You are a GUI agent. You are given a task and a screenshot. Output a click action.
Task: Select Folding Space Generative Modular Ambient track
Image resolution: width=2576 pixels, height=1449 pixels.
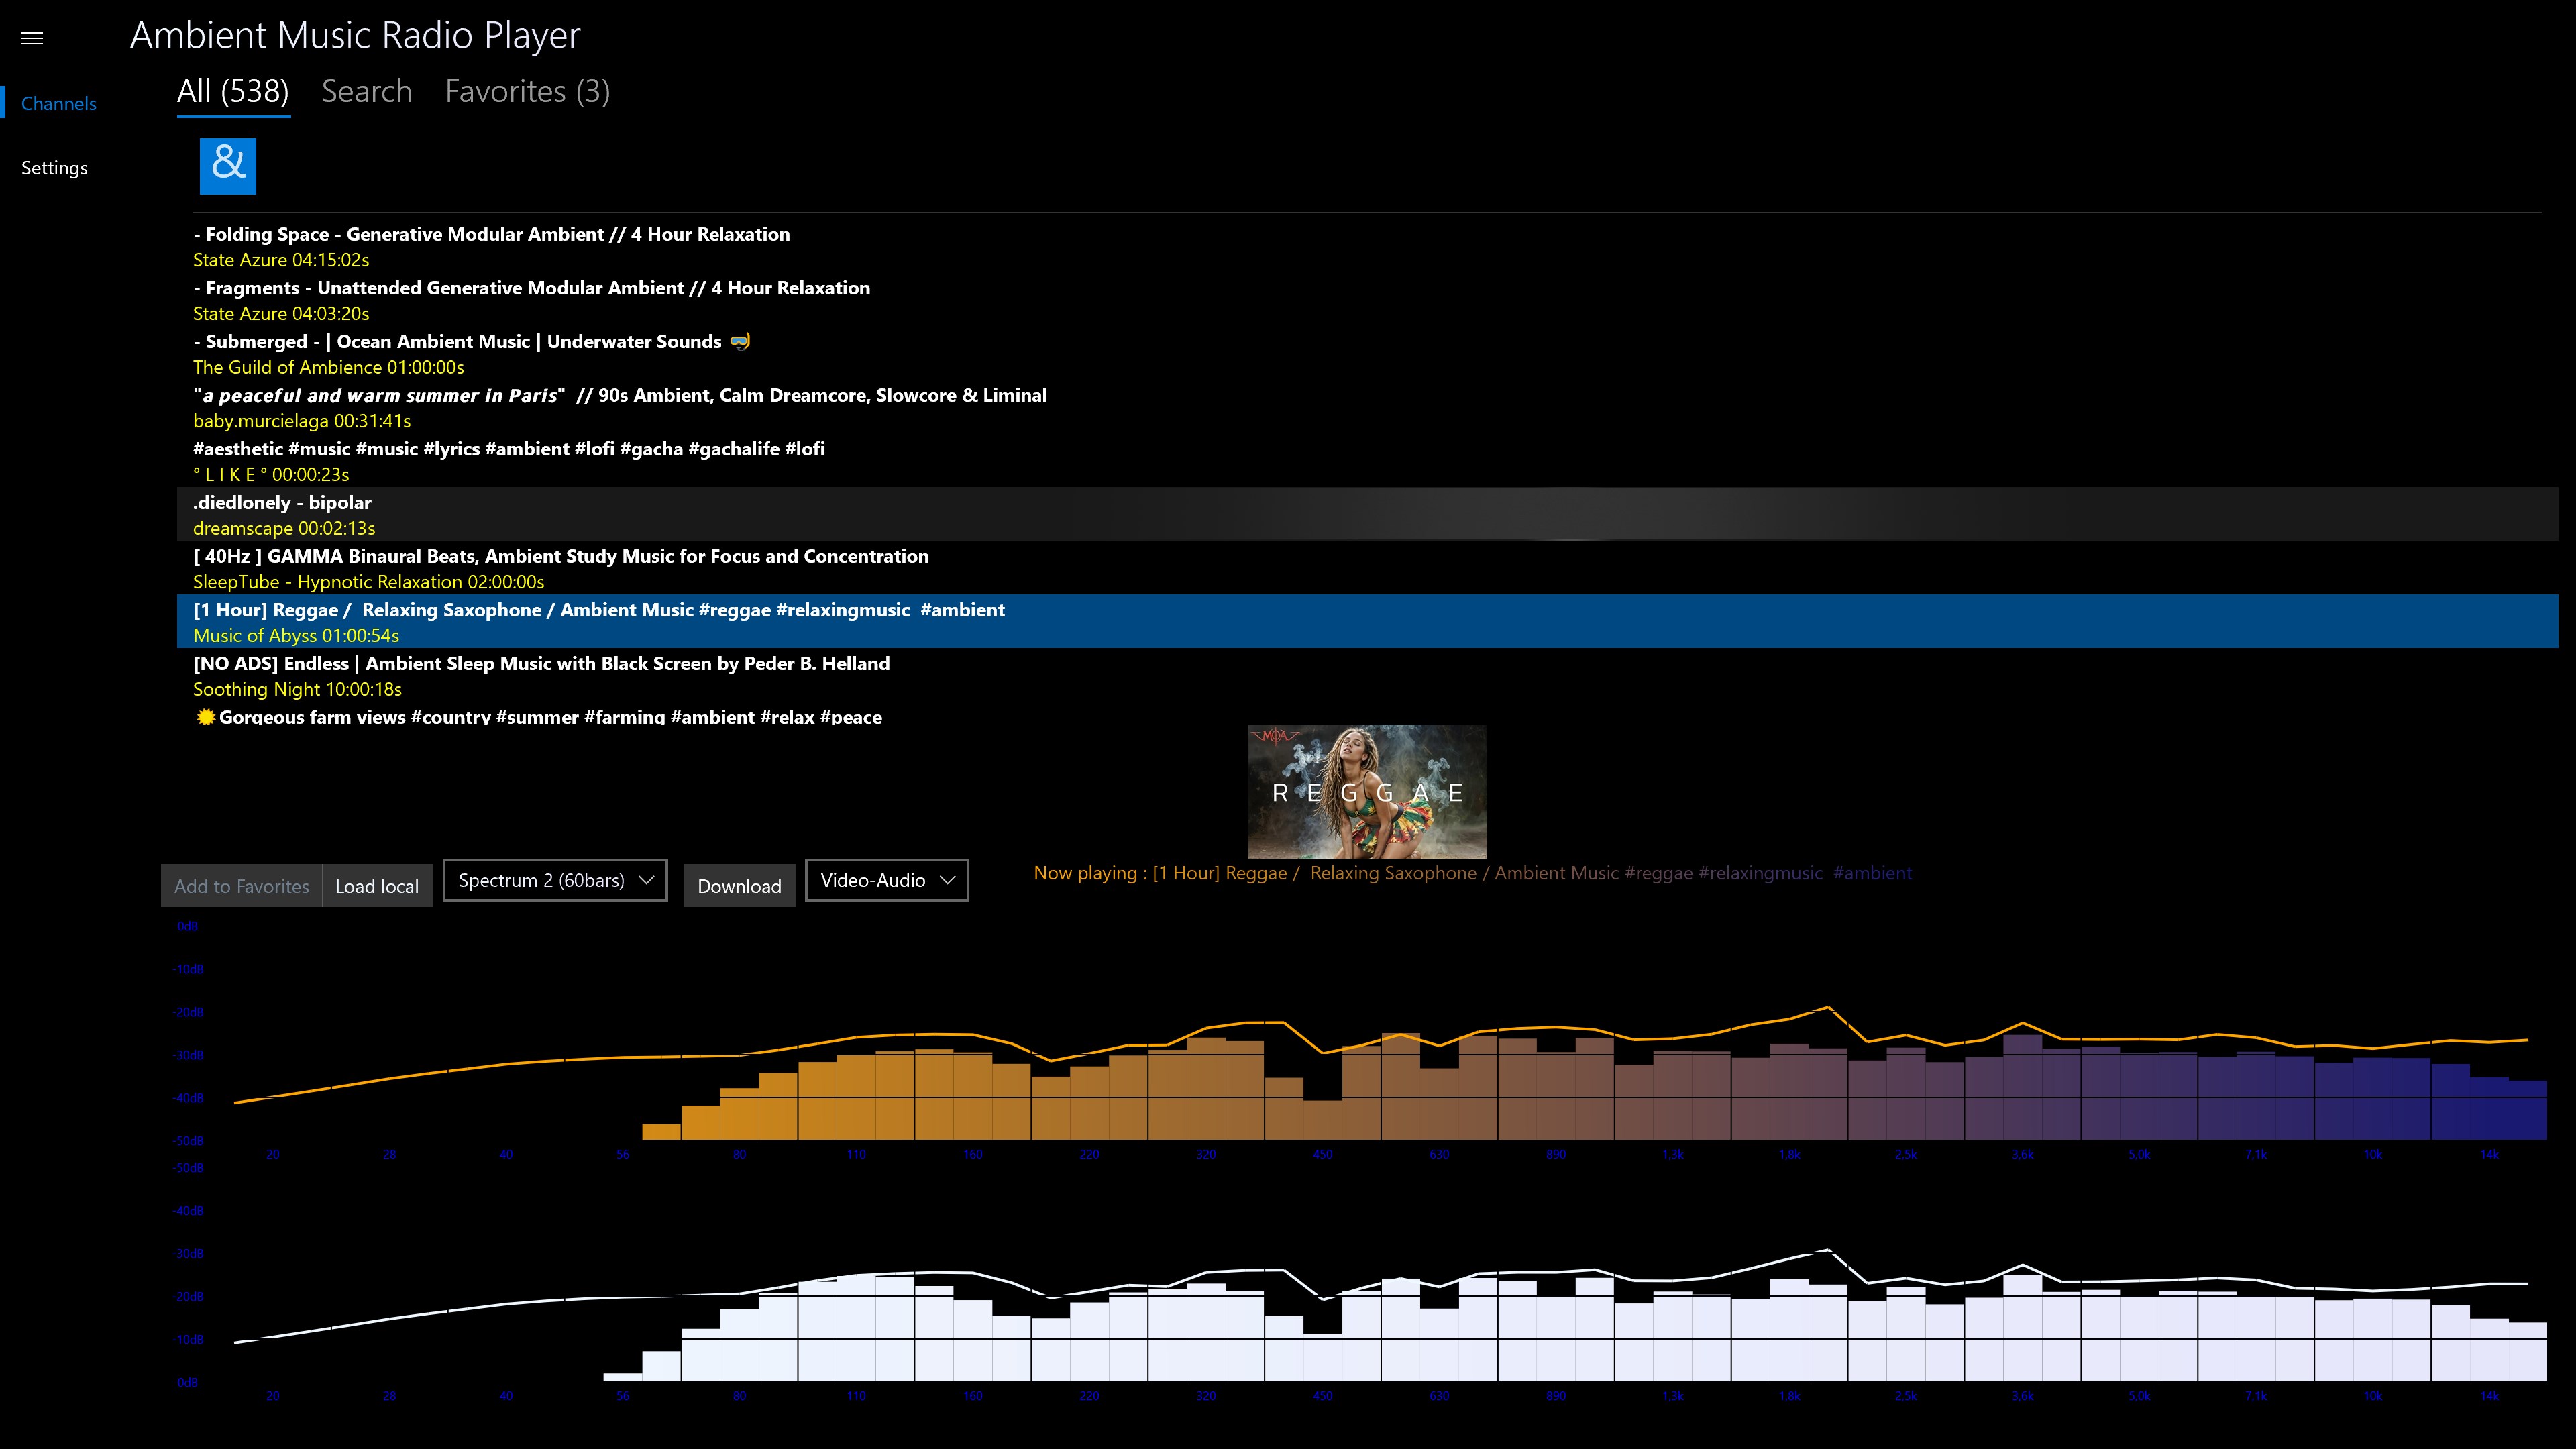coord(491,246)
